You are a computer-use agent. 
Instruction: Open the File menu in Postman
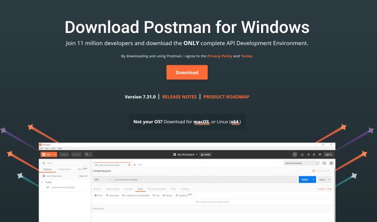point(41,148)
